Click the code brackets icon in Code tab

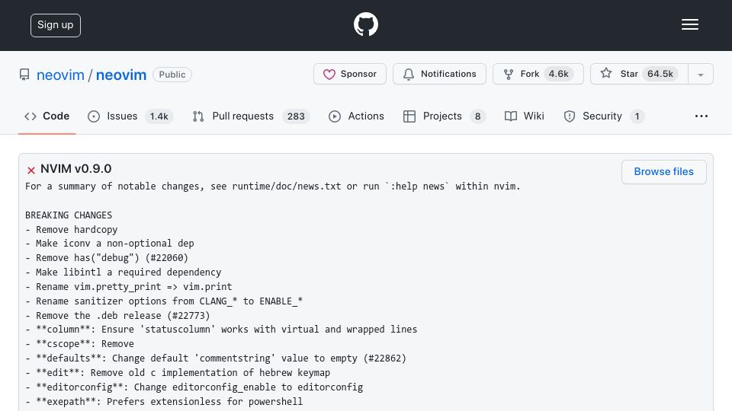click(x=30, y=116)
